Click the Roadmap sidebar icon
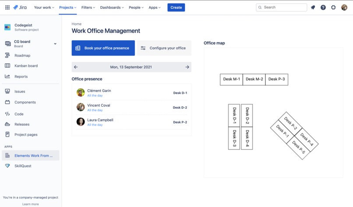This screenshot has width=353, height=207. point(7,55)
